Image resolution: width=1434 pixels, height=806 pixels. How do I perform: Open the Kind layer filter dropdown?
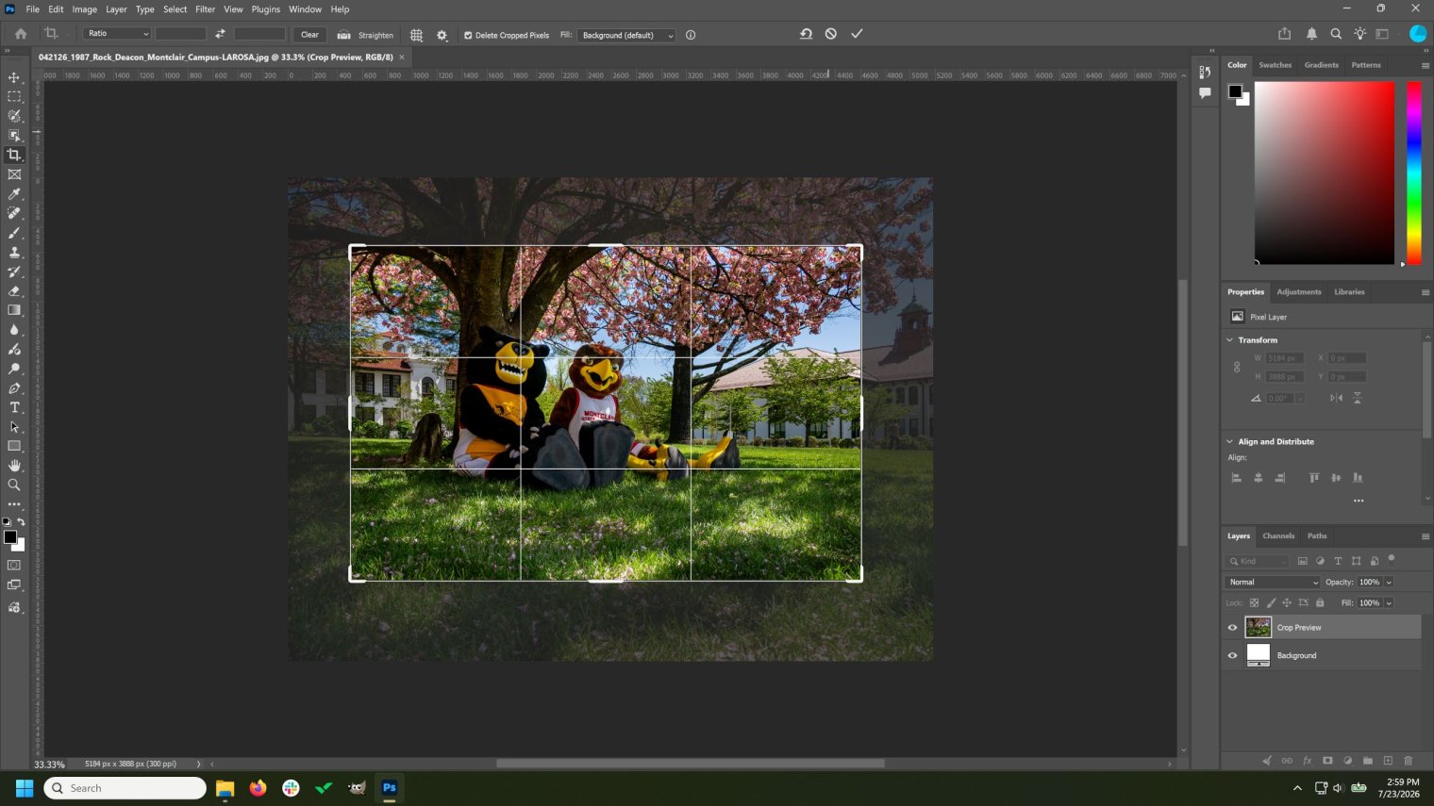(x=1258, y=561)
